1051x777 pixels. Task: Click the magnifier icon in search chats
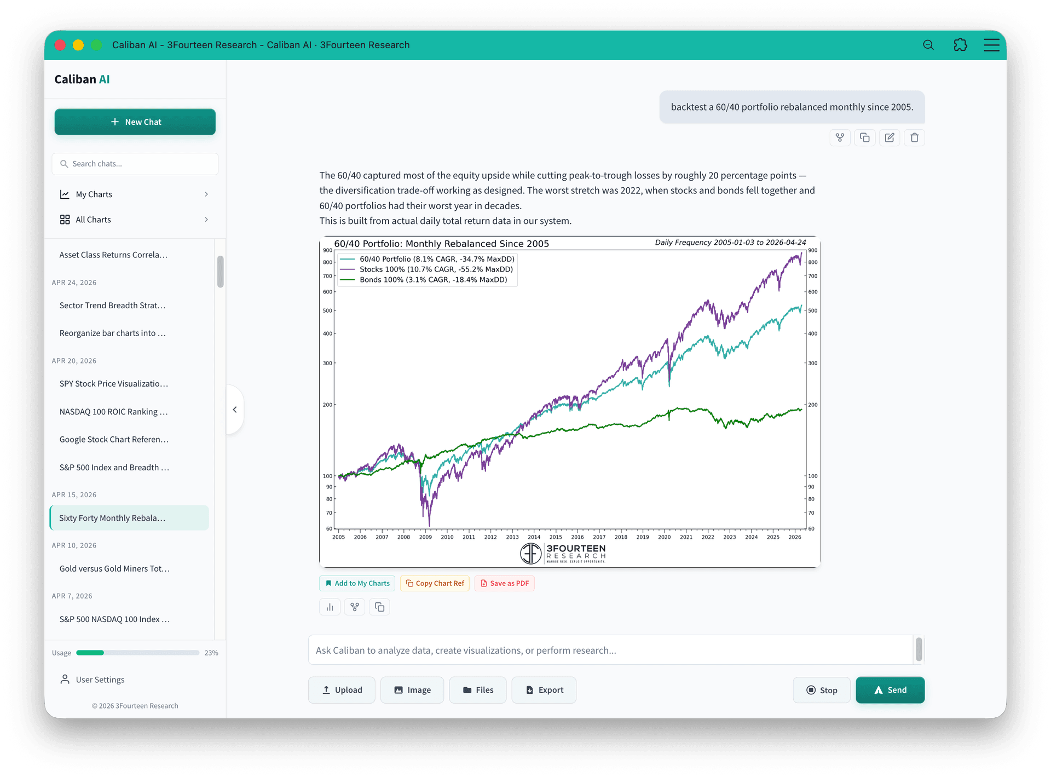(64, 164)
